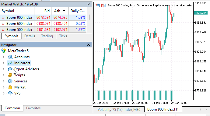The height and width of the screenshot is (116, 210).
Task: Open the Ask column sort dropdown arrow
Action: point(64,11)
